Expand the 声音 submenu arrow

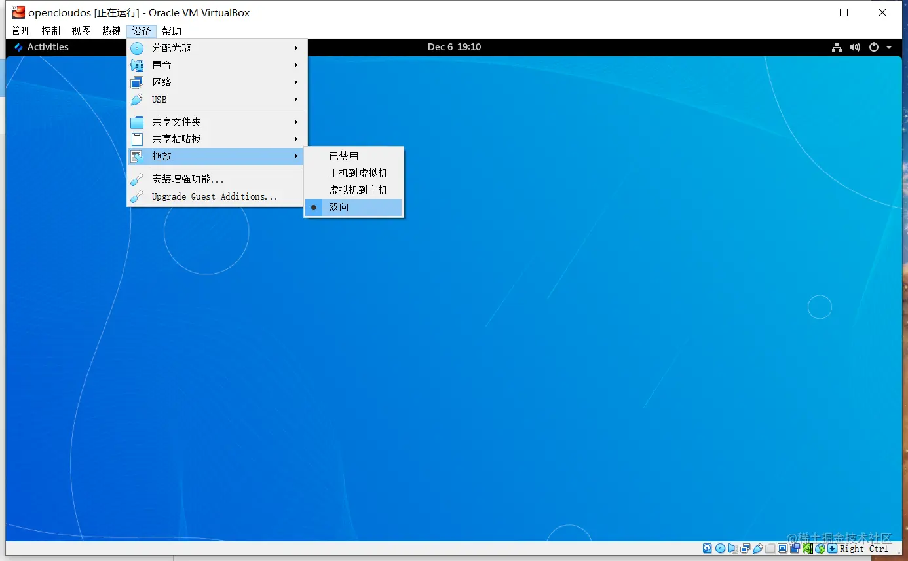(x=296, y=65)
